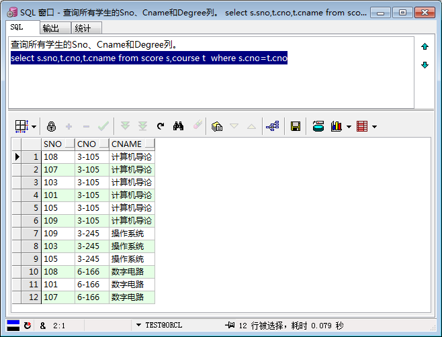Select CNO 3-245 in row 8

pos(92,246)
